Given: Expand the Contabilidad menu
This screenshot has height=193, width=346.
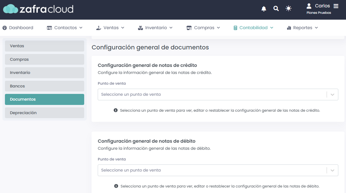Looking at the screenshot, I should click(254, 28).
